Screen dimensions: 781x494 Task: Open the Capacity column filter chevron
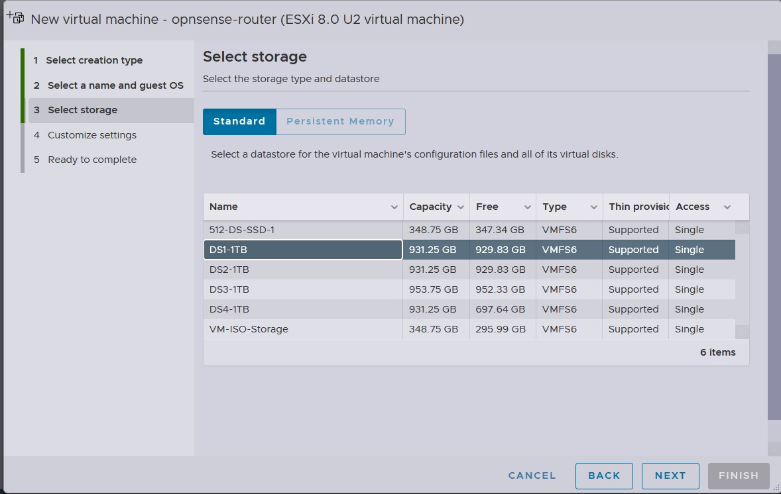pyautogui.click(x=461, y=207)
